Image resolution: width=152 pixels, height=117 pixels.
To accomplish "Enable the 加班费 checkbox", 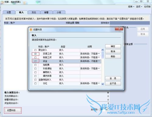I will 35,65.
